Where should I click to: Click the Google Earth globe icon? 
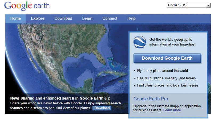[x=140, y=42]
